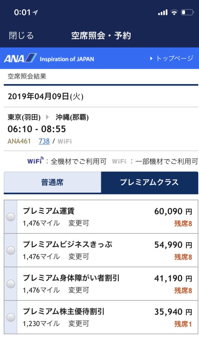Click the 35,940 円 fare row
This screenshot has height=343, width=199.
(x=101, y=317)
